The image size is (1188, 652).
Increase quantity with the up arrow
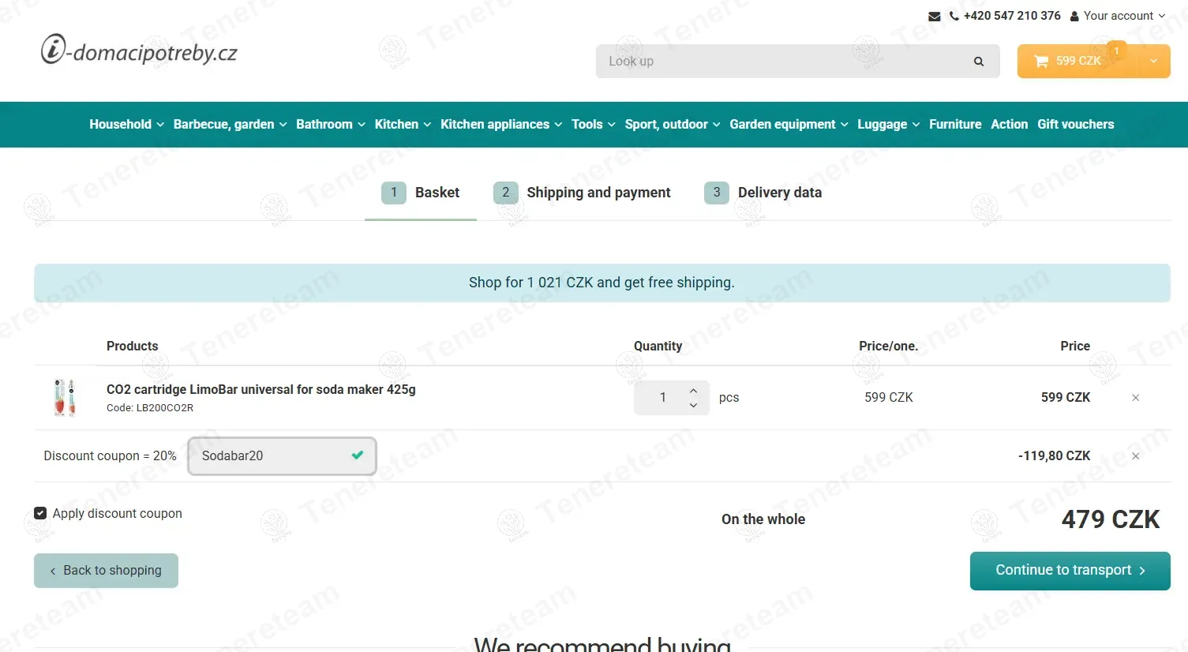693,391
